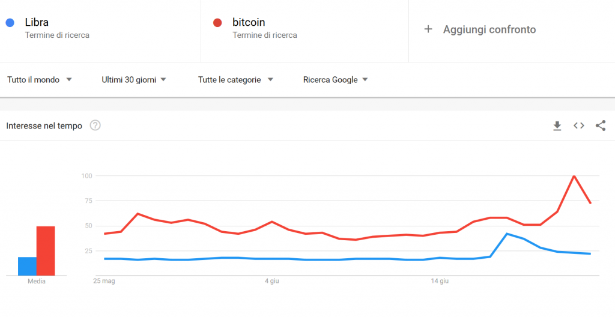This screenshot has width=615, height=317.
Task: Open the Tutte le categorie dropdown
Action: [x=235, y=80]
